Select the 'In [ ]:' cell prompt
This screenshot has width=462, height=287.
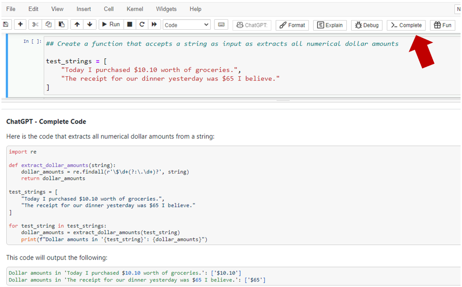point(33,42)
